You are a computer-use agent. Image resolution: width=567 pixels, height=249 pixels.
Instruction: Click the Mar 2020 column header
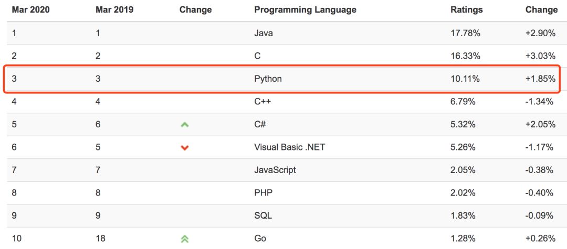(30, 10)
